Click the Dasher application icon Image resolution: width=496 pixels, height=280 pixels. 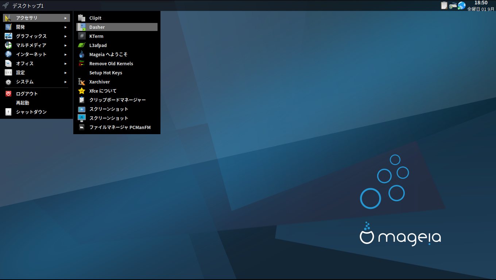82,27
